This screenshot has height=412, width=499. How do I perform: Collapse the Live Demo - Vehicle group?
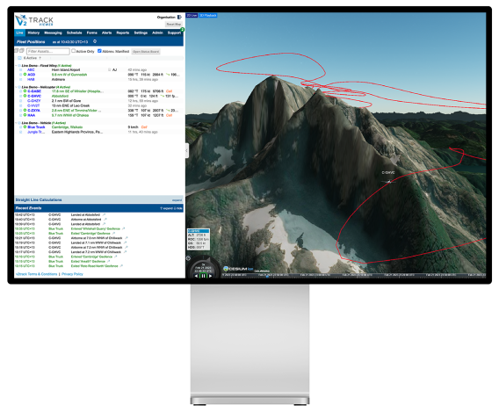pyautogui.click(x=16, y=122)
